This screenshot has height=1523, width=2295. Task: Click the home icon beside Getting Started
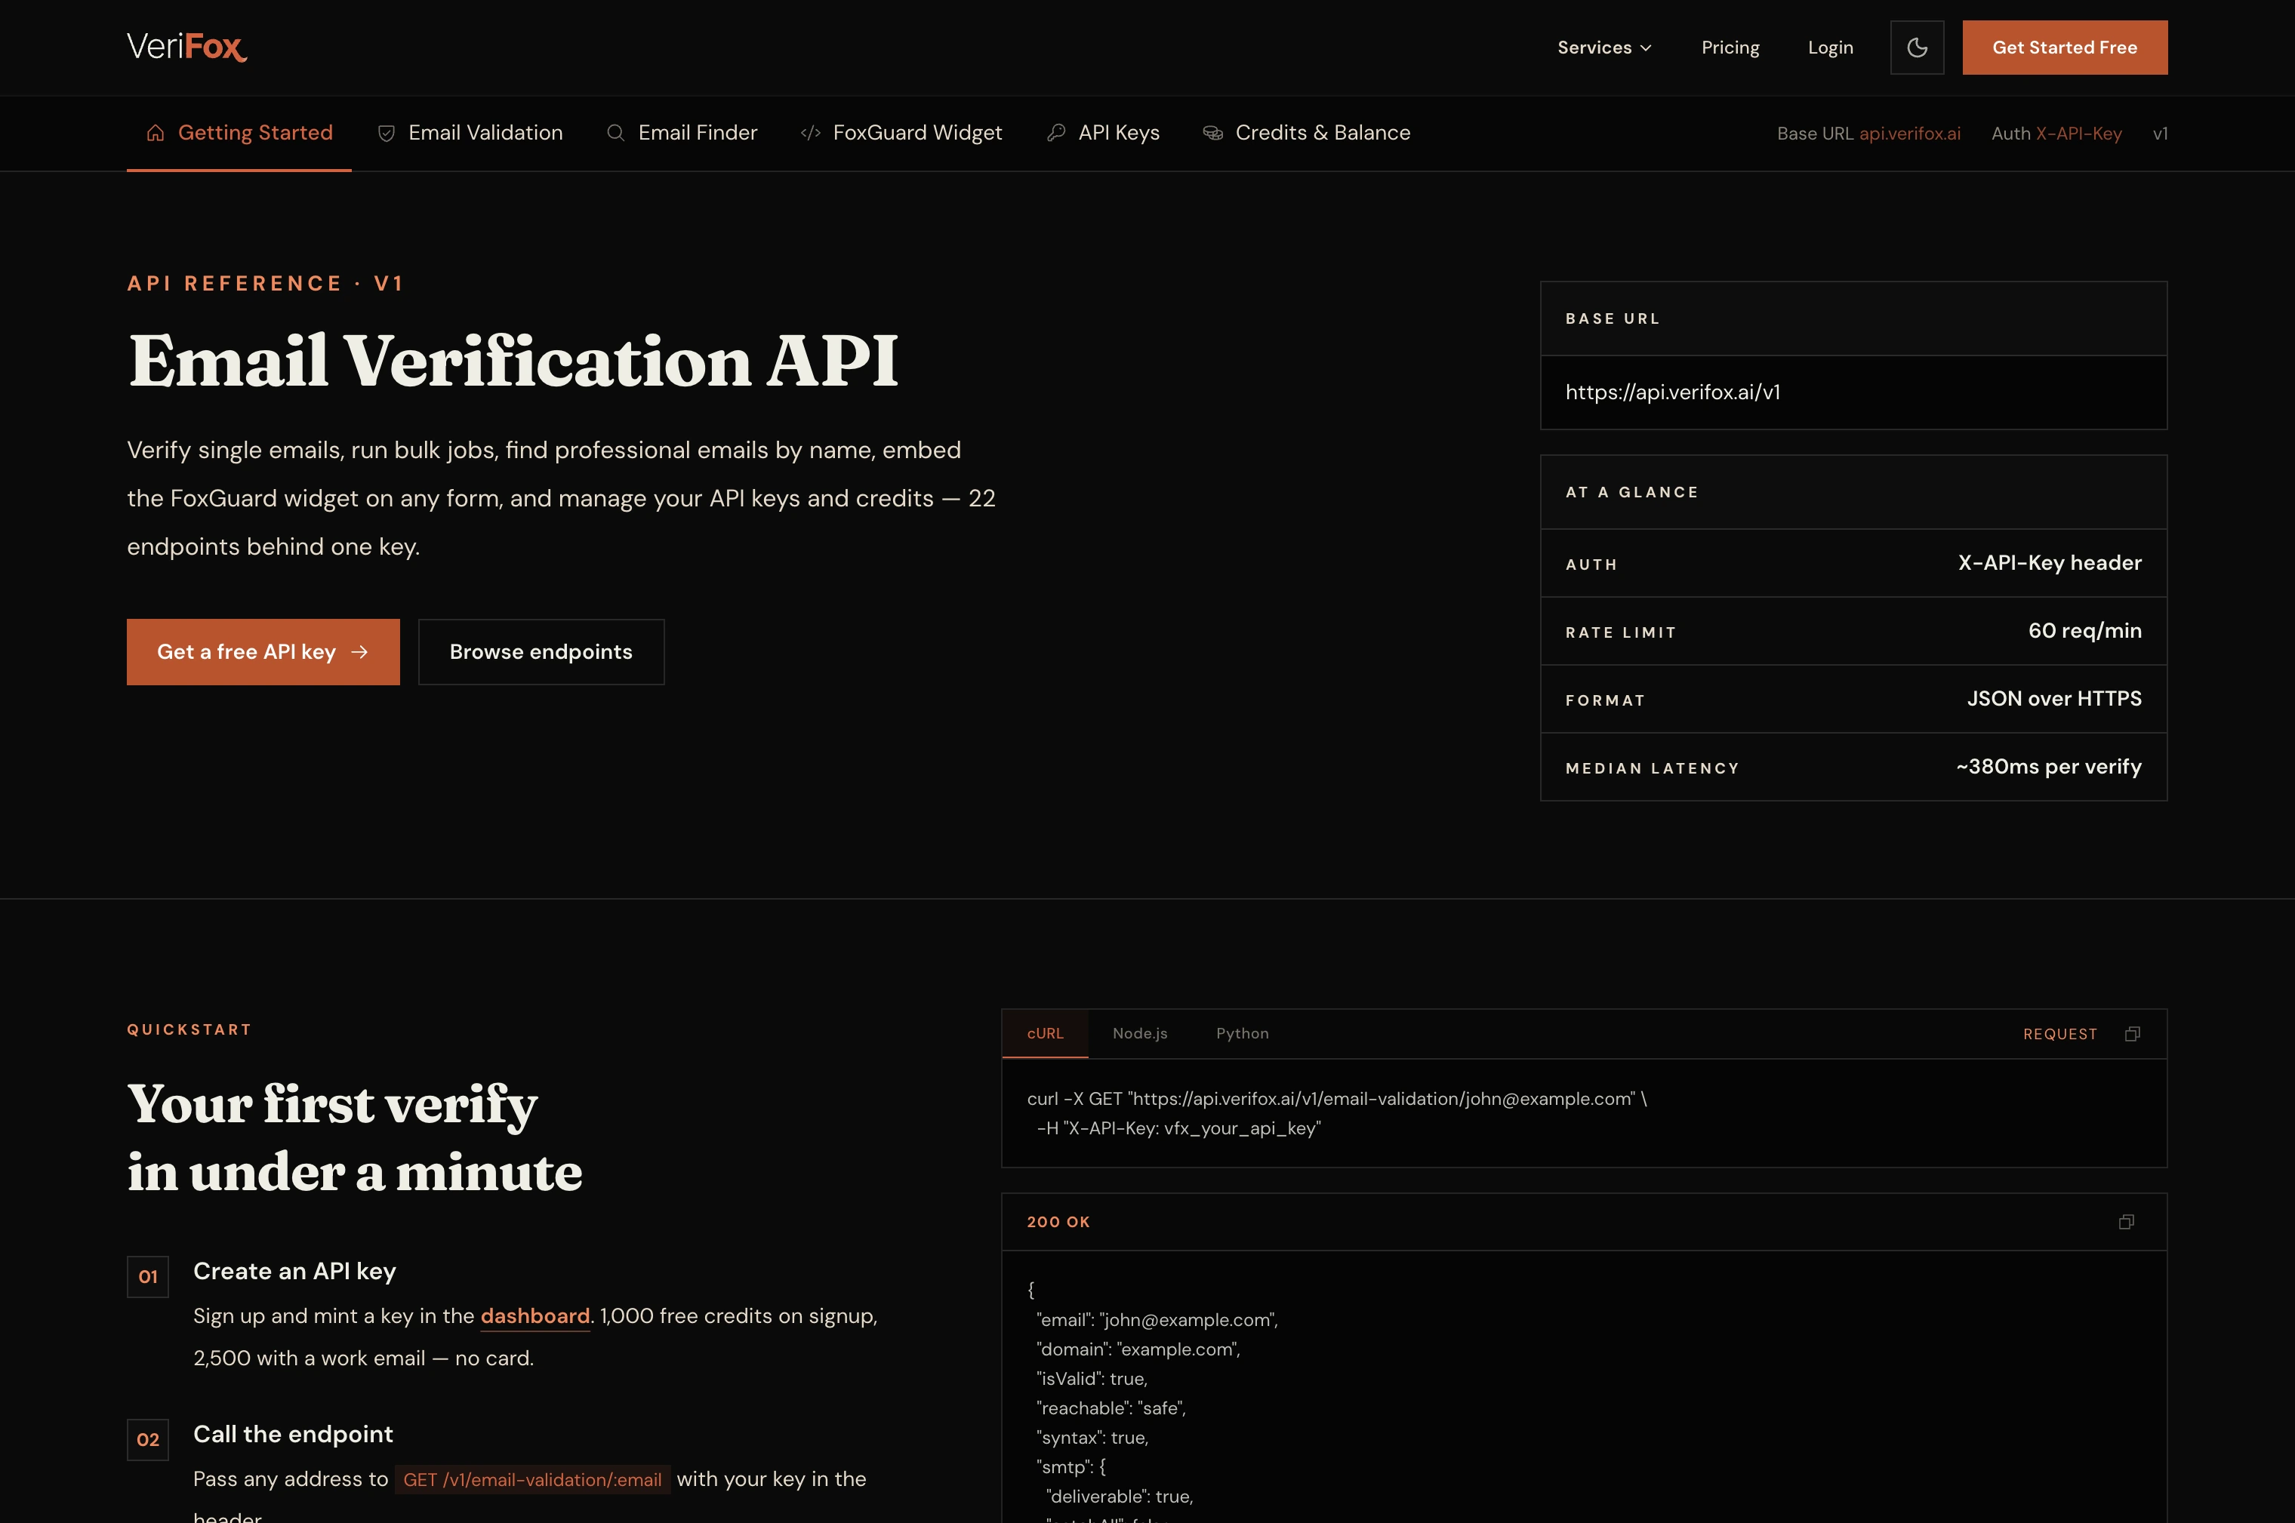coord(156,133)
